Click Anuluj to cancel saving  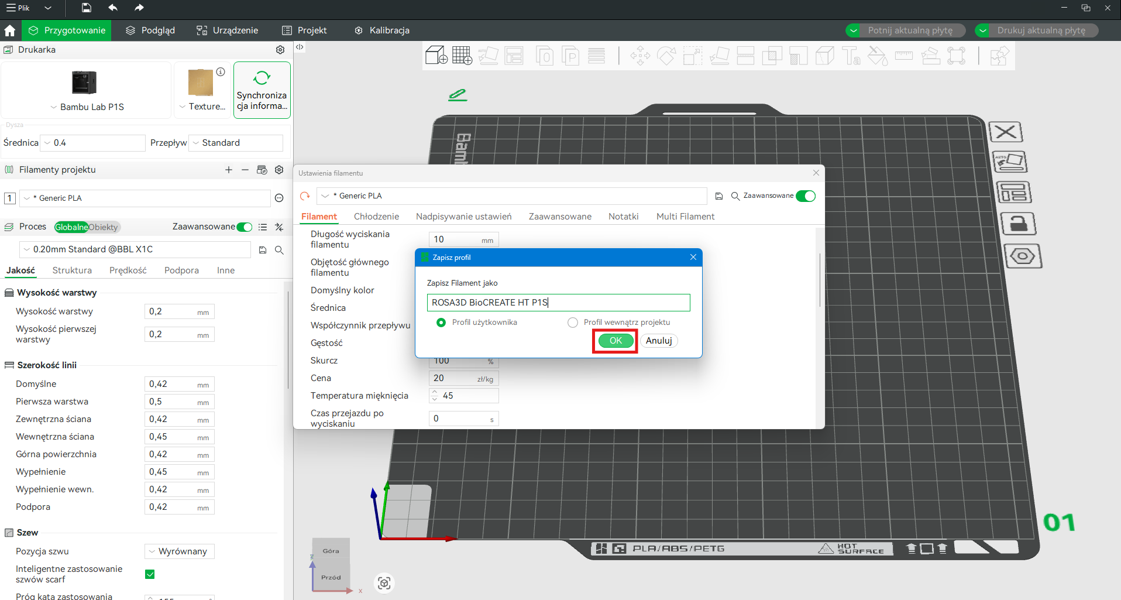[x=659, y=341]
